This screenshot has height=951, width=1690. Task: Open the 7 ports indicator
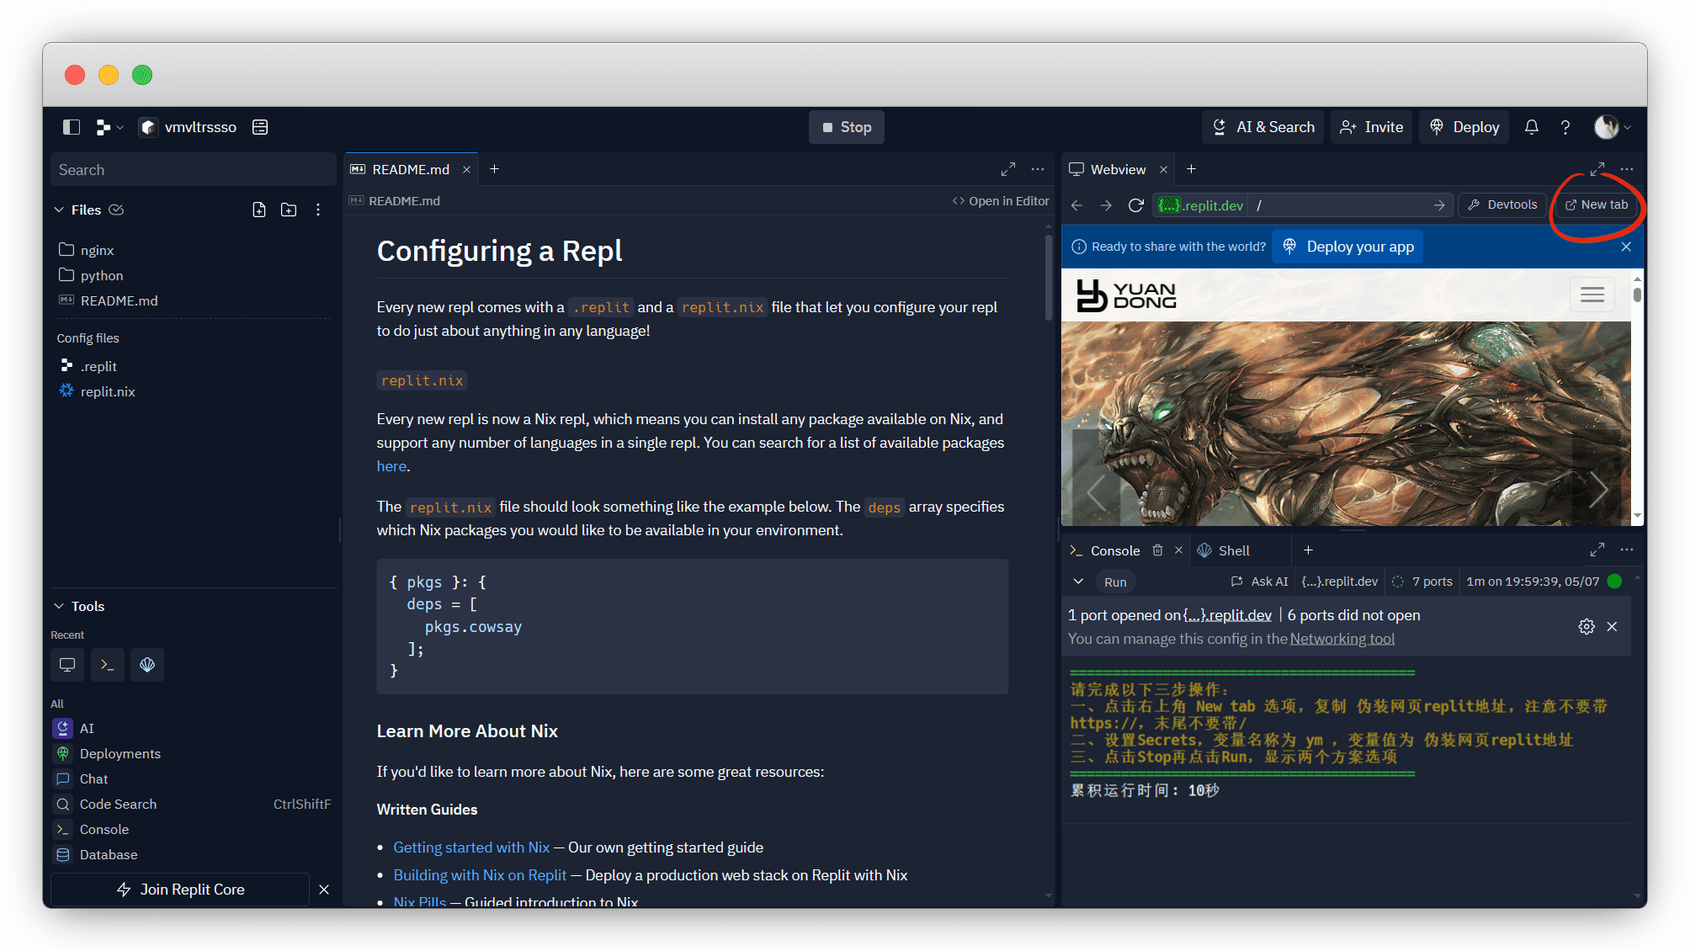point(1422,582)
